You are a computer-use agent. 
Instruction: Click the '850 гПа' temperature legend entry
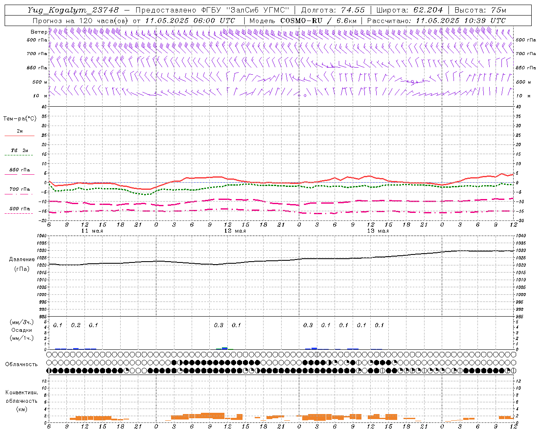click(x=20, y=170)
